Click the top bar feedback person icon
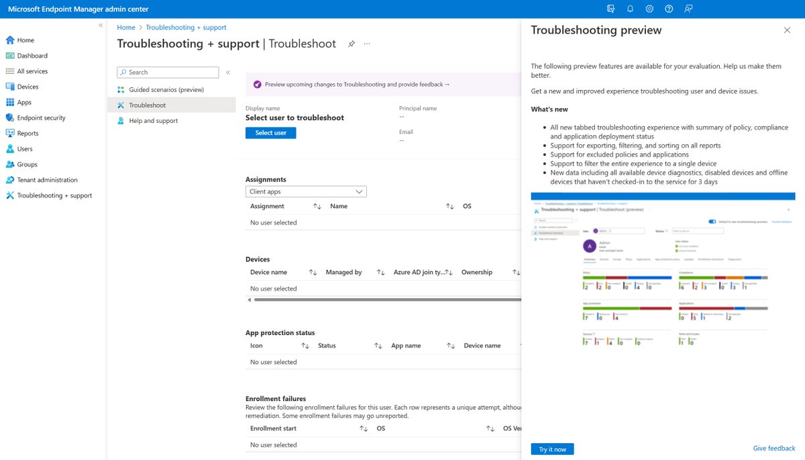 pyautogui.click(x=688, y=9)
